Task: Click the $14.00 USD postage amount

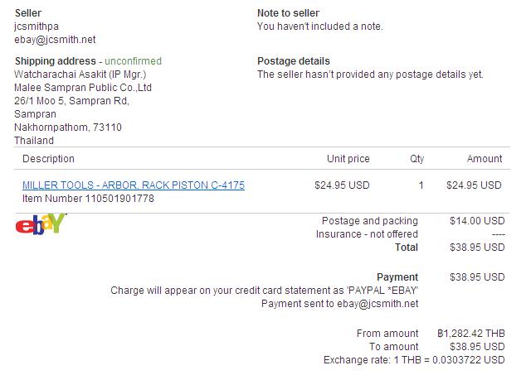Action: [476, 221]
